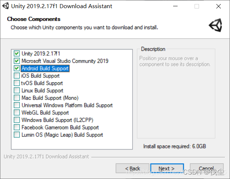Screen dimensions: 230x179
Task: Uncheck Microsoft Visual Studio Community 2019
Action: tap(17, 61)
